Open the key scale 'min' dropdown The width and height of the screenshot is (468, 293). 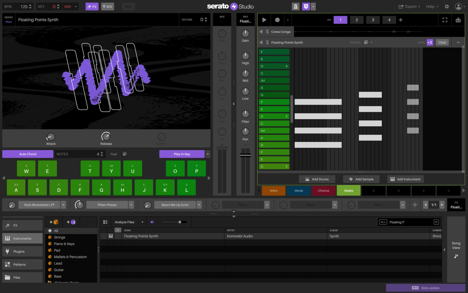[73, 6]
